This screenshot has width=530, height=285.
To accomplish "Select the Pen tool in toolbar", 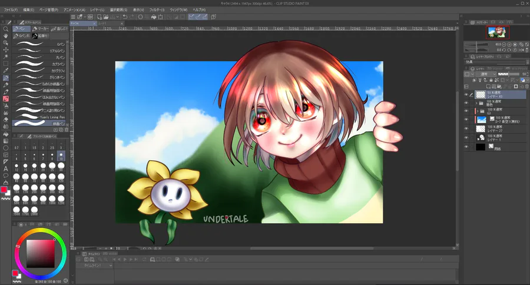I will point(6,78).
